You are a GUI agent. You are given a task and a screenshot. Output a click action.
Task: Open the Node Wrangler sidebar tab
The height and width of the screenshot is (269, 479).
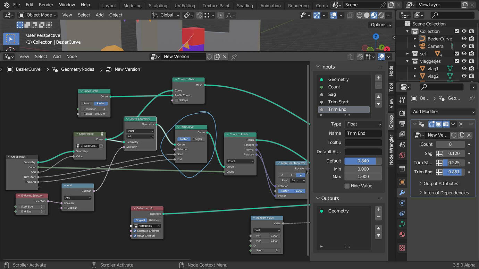tap(391, 150)
